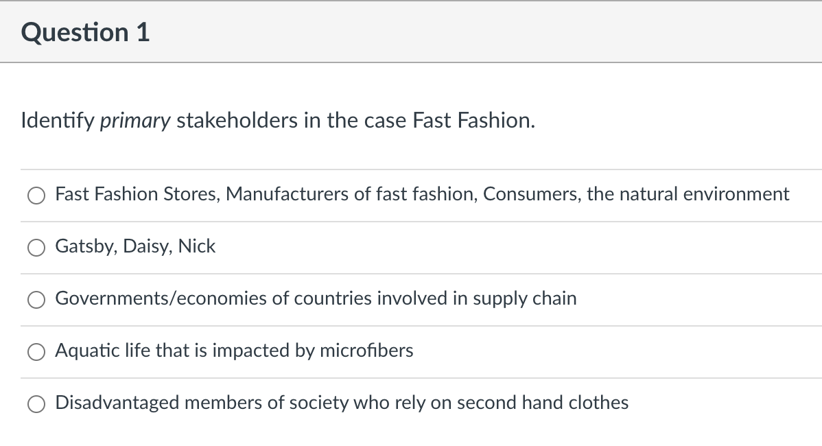Click the label for the Consumers answer option
822x446 pixels.
tap(421, 195)
